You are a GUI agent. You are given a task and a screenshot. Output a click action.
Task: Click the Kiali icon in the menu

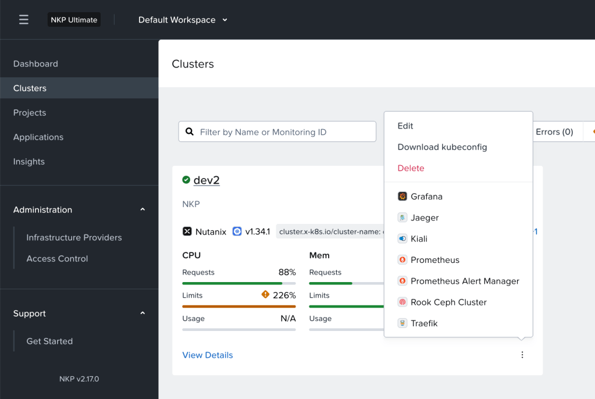402,239
